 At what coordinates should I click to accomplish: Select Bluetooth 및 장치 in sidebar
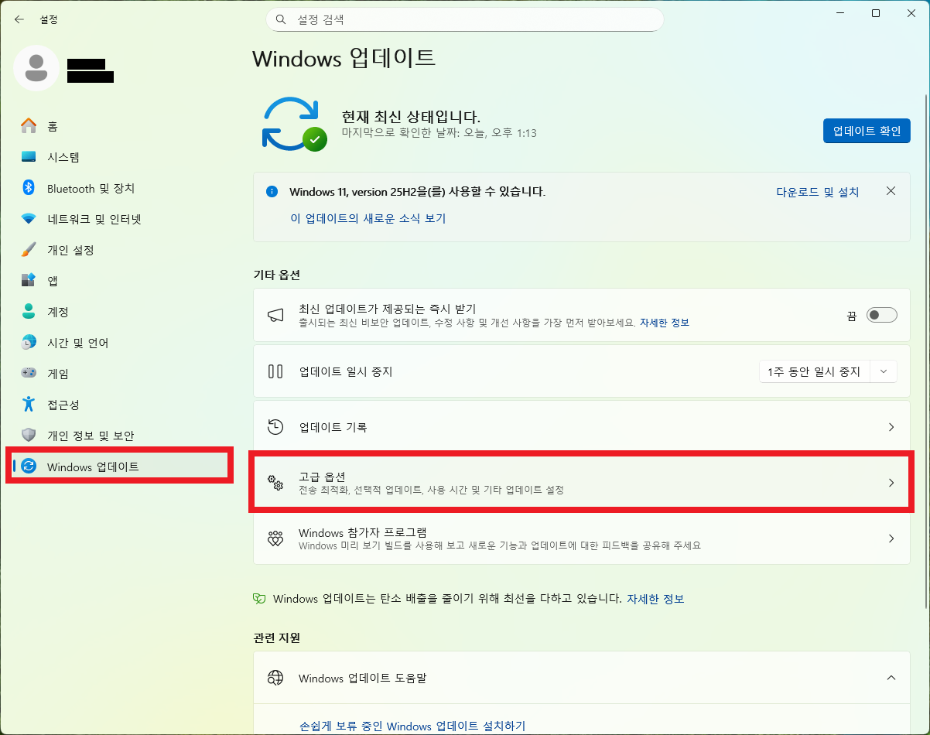pos(91,188)
